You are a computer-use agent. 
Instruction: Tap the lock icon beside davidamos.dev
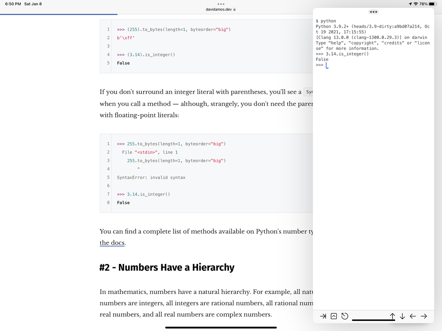234,9
